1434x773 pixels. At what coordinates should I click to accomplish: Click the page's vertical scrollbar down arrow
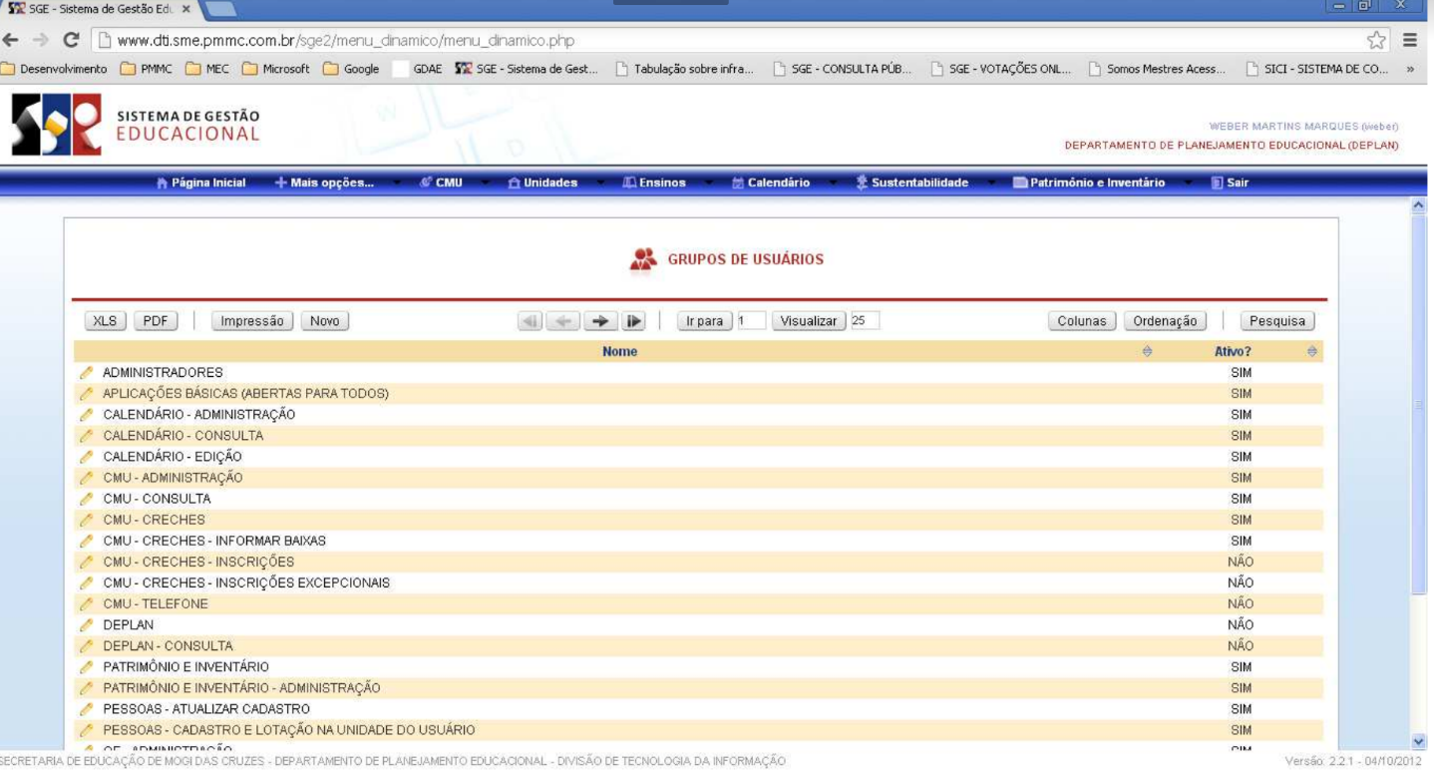[1420, 741]
